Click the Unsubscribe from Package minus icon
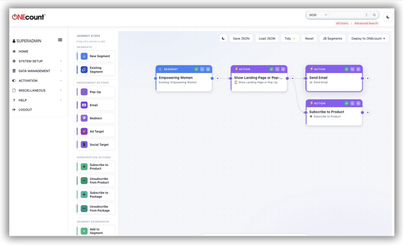 (x=84, y=209)
